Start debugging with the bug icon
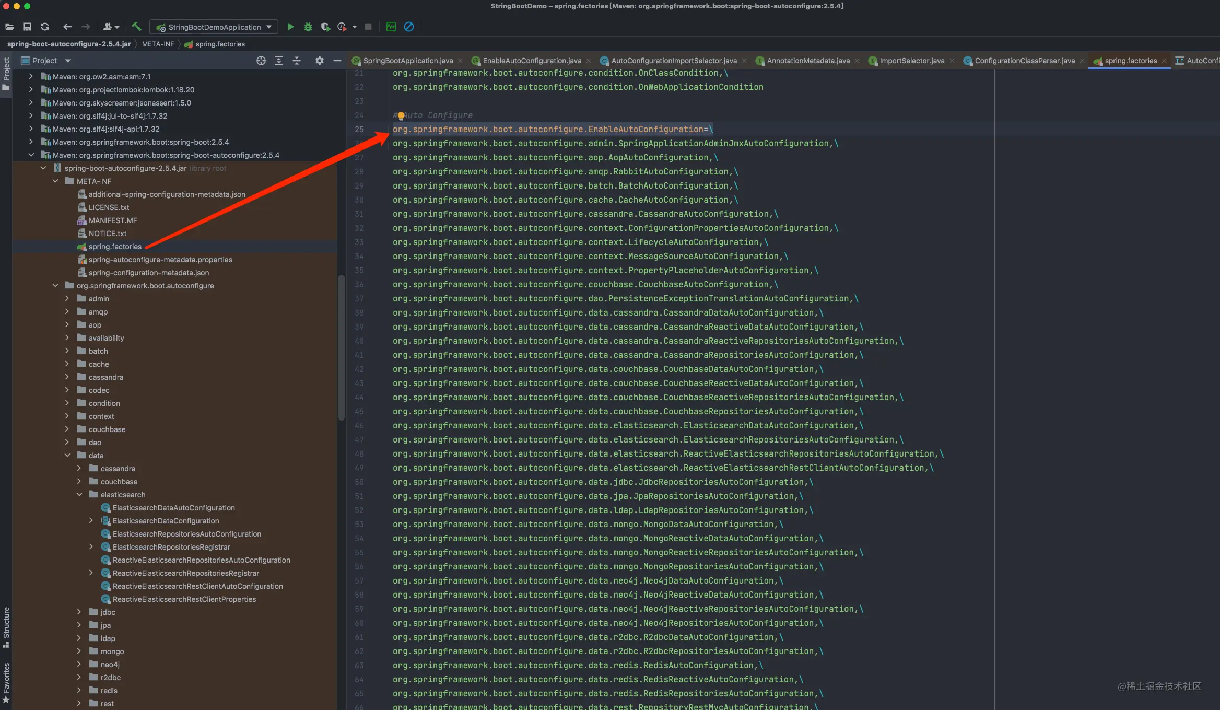1220x710 pixels. click(308, 27)
